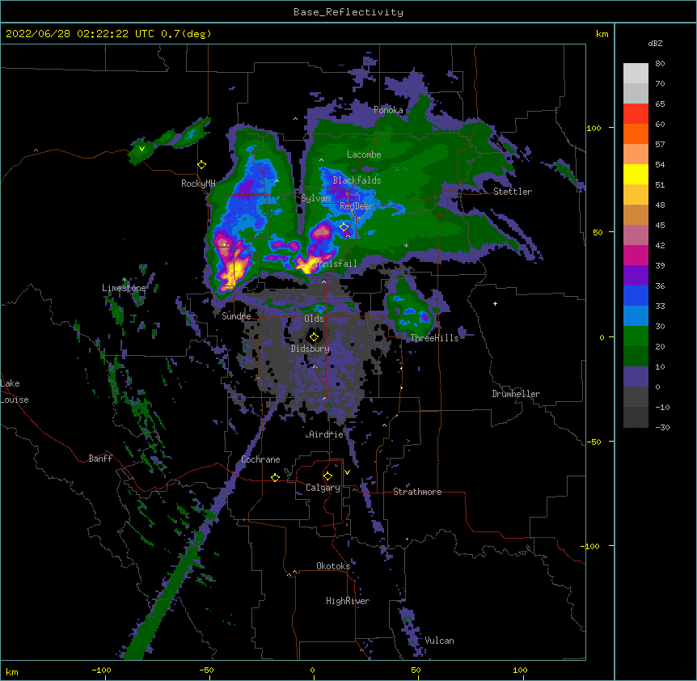Click the km unit label at top right

[x=602, y=34]
